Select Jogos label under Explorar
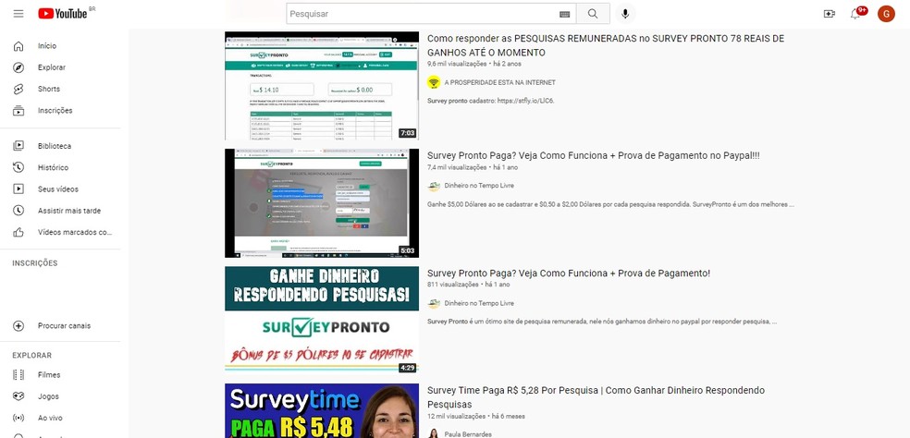Viewport: 910px width, 438px height. coord(48,396)
